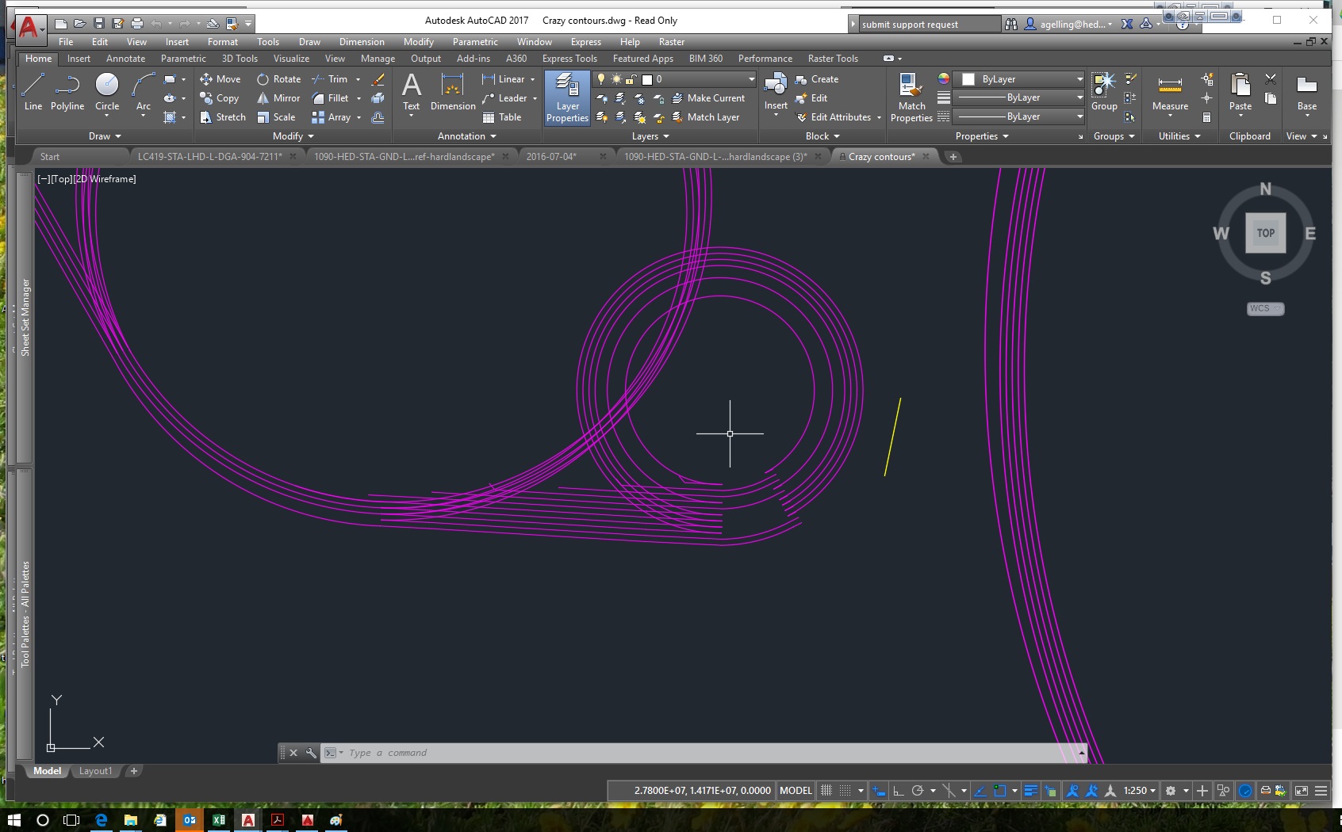Switch to Layout1 at the bottom
Screen dimensions: 1342x832
95,770
